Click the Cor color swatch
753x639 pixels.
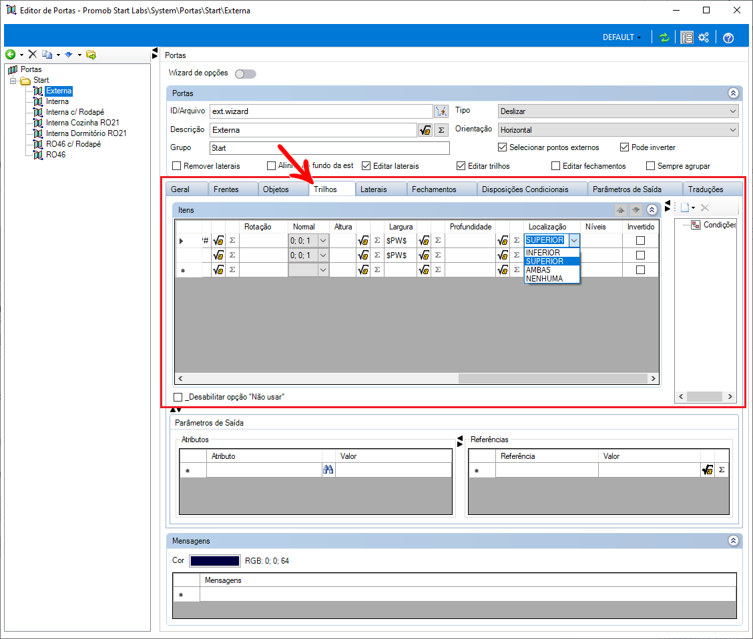[215, 561]
